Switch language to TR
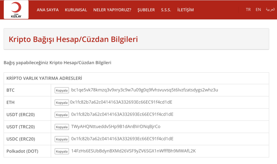This screenshot has height=164, width=277. (x=248, y=9)
